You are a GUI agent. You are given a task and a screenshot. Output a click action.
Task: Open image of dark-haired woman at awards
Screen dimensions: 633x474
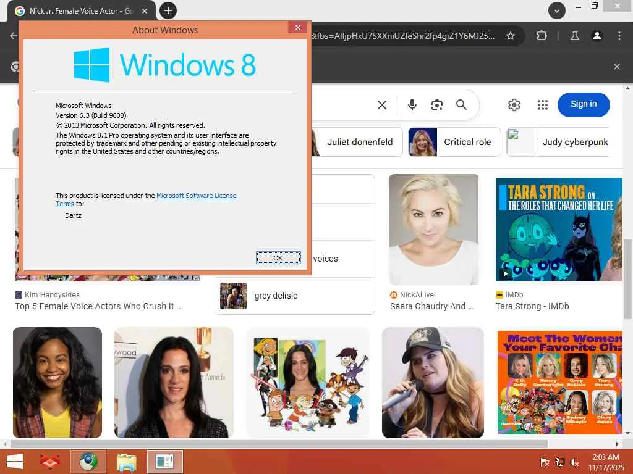click(x=174, y=383)
